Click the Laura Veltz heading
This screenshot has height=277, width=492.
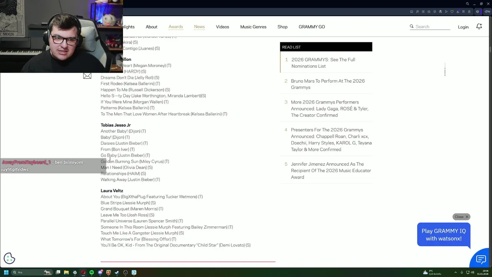112,190
